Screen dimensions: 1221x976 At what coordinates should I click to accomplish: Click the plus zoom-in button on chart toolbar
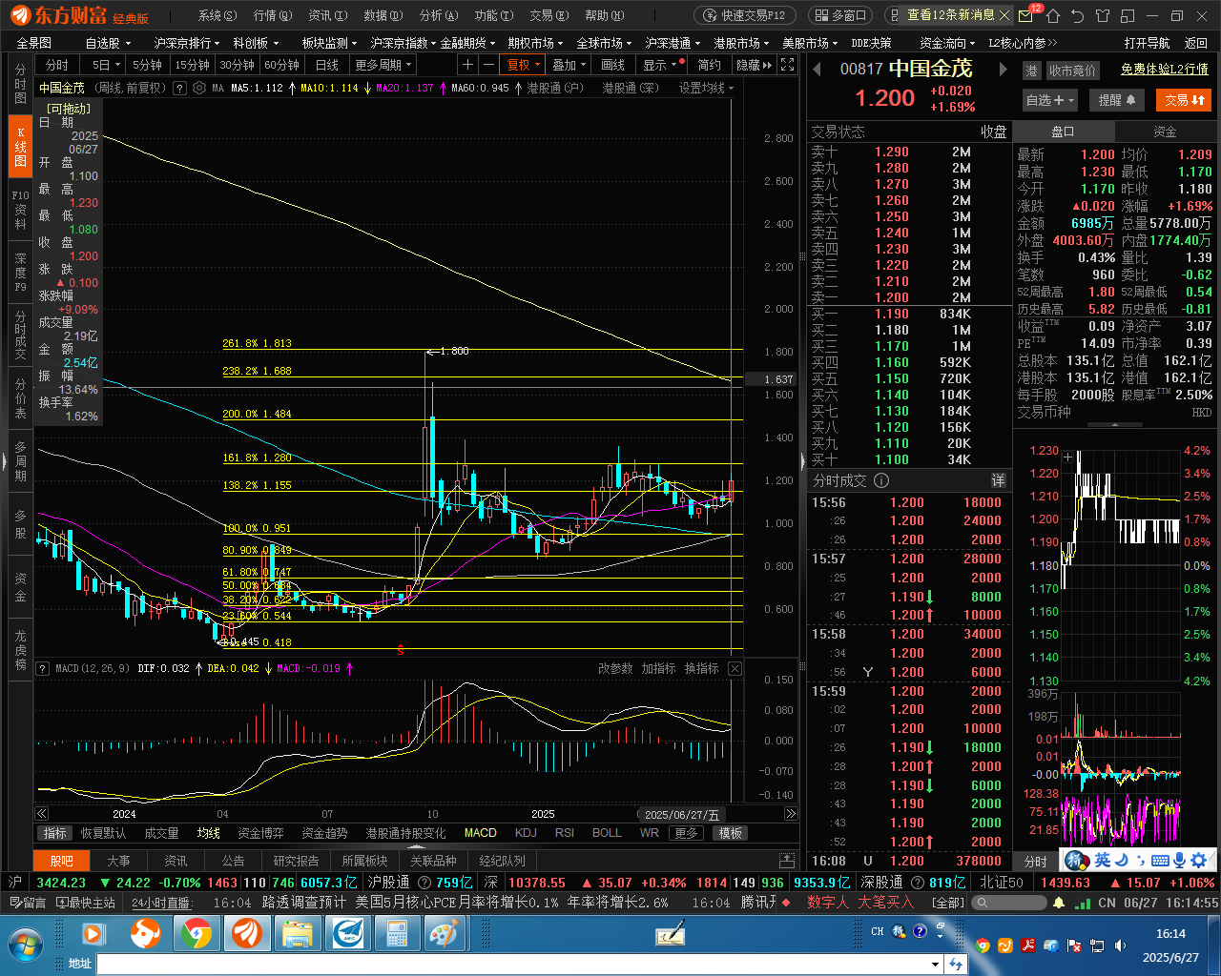(x=467, y=65)
